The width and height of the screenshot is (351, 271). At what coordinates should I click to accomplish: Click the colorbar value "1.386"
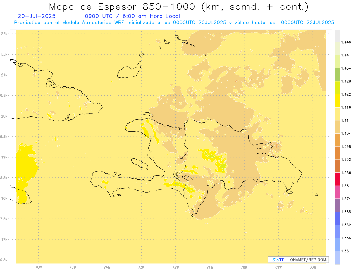(x=346, y=172)
